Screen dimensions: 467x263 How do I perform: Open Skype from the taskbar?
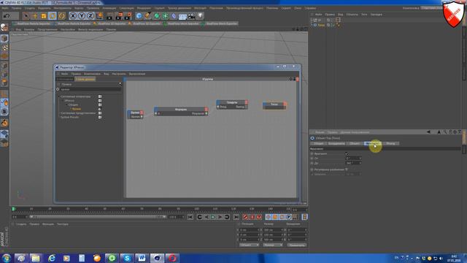pyautogui.click(x=127, y=258)
